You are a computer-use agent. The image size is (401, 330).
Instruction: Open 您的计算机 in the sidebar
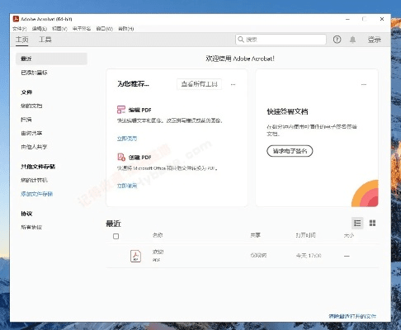click(x=34, y=180)
